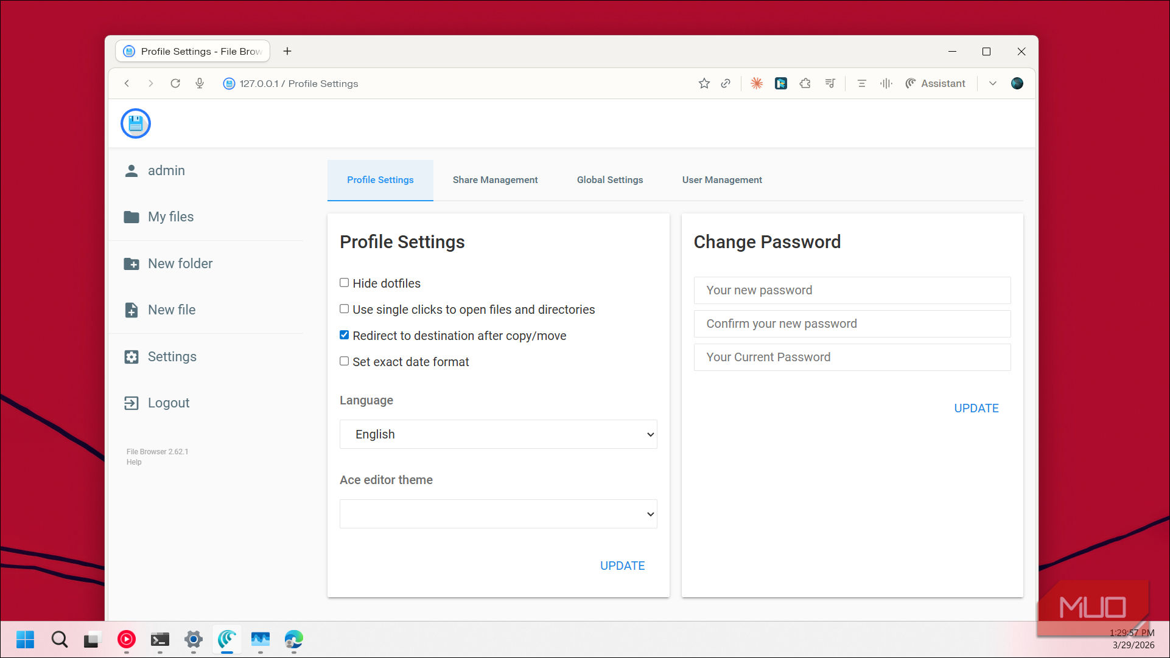
Task: Open the Ace editor theme dropdown
Action: [x=498, y=514]
